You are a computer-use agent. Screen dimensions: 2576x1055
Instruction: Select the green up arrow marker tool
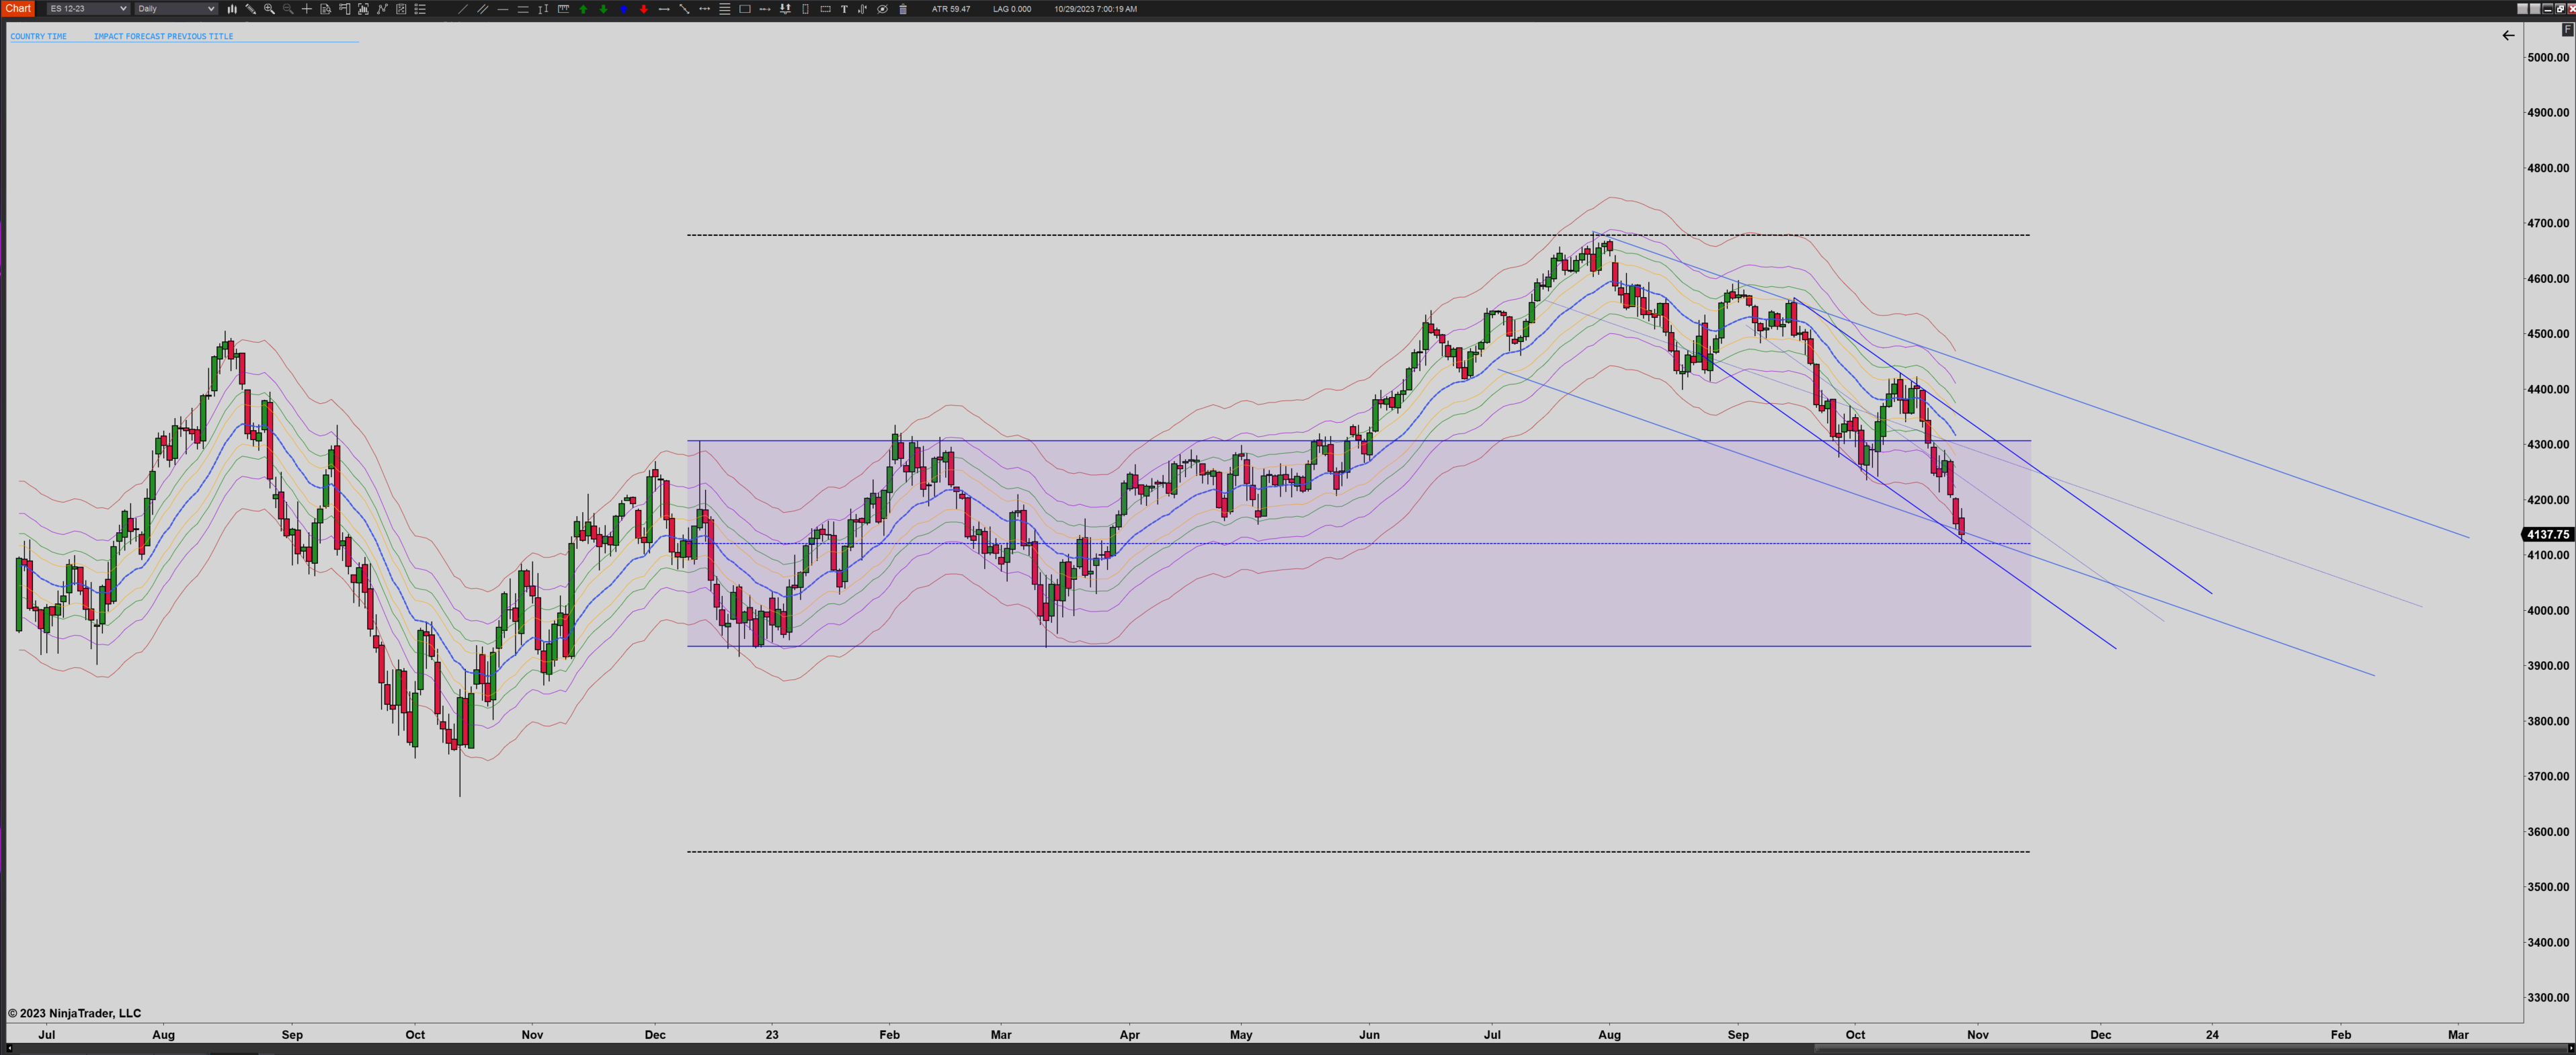[583, 9]
